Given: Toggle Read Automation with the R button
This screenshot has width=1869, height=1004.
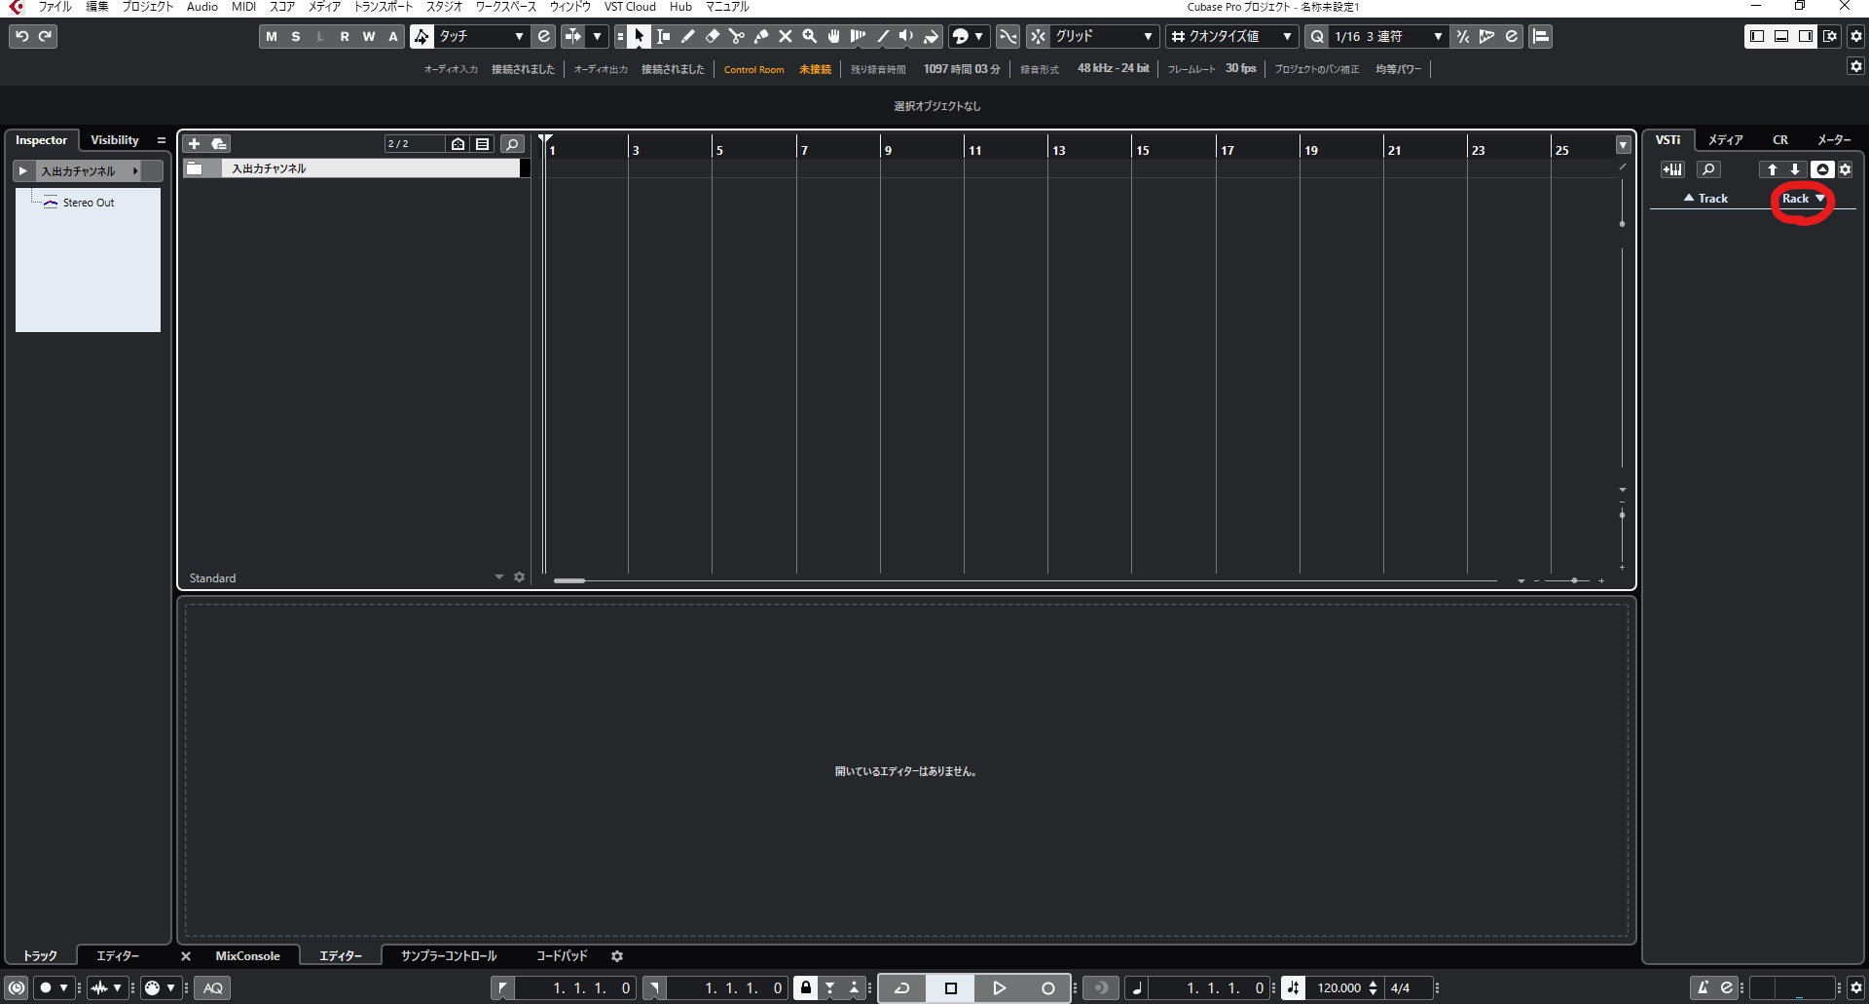Looking at the screenshot, I should tap(345, 36).
